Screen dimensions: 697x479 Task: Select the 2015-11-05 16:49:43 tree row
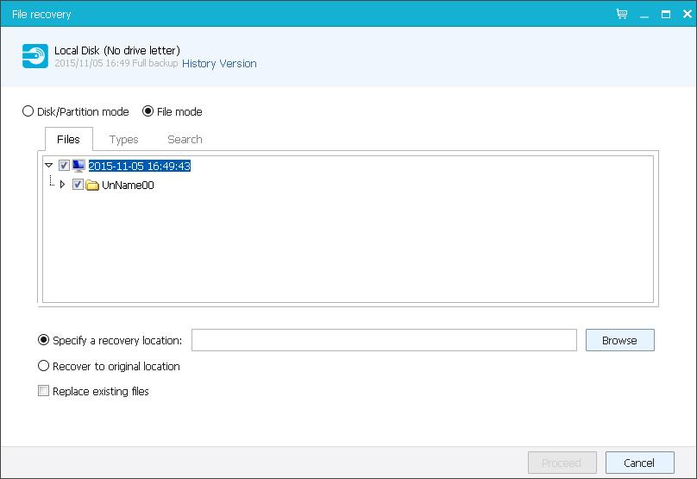[x=140, y=166]
